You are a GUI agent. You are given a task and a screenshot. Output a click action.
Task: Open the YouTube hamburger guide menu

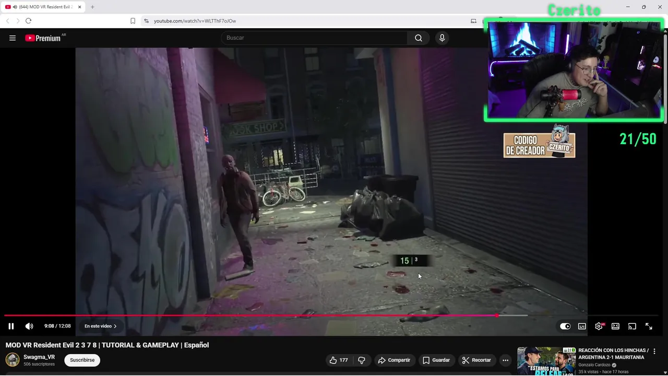coord(13,38)
